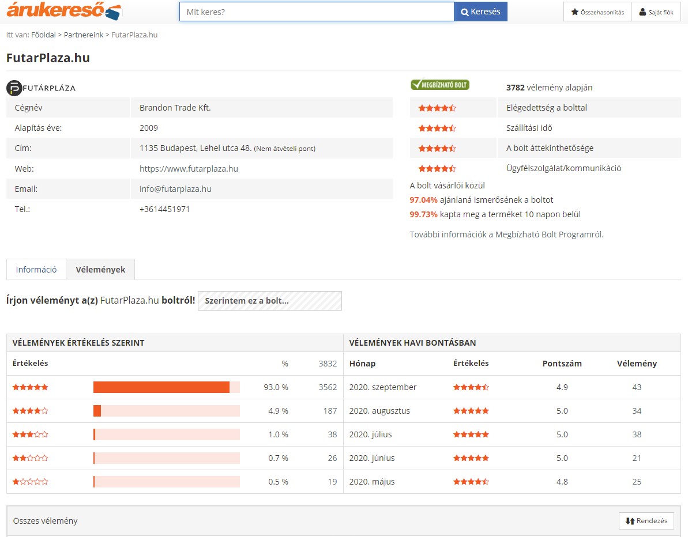Screen dimensions: 688x537
Task: Click five-star rating row icon
Action: click(30, 387)
